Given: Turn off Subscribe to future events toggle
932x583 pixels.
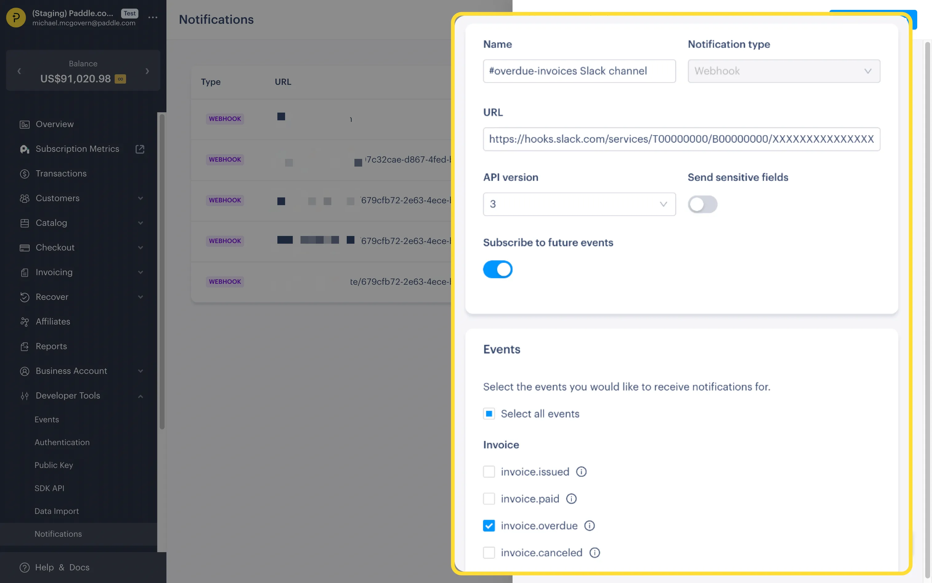Looking at the screenshot, I should [x=498, y=270].
